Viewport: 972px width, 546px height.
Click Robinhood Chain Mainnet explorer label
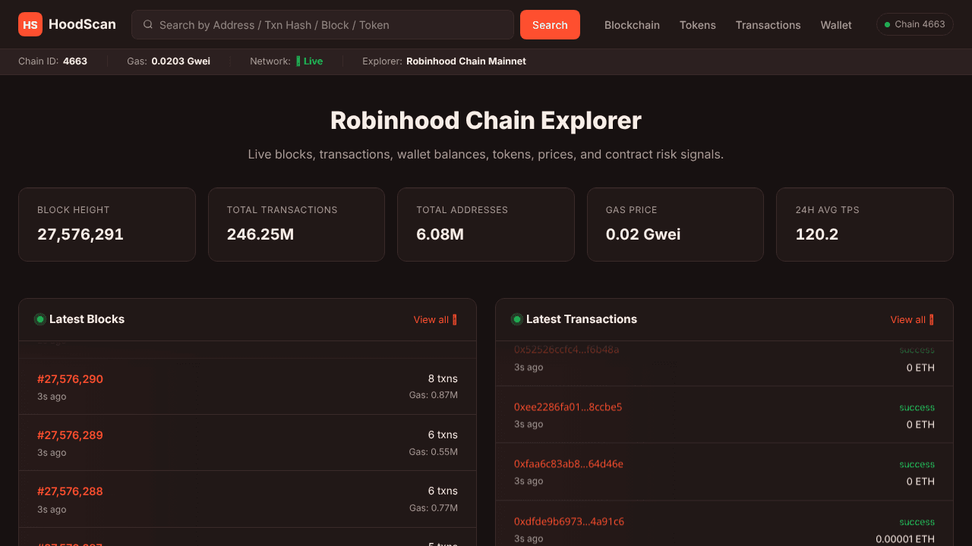coord(466,61)
